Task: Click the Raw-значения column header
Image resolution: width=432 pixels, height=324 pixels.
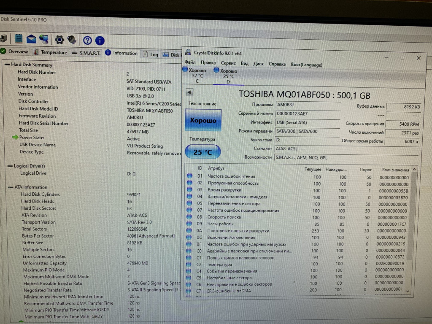Action: coord(395,170)
